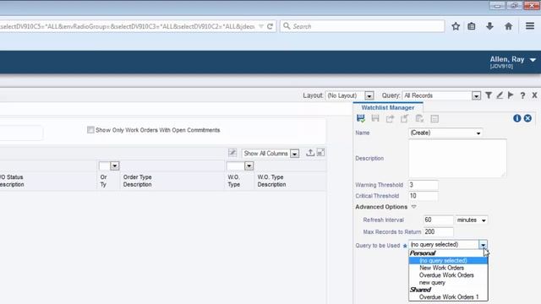Click the X close icon in form toolbar
The width and height of the screenshot is (541, 304).
pyautogui.click(x=534, y=95)
